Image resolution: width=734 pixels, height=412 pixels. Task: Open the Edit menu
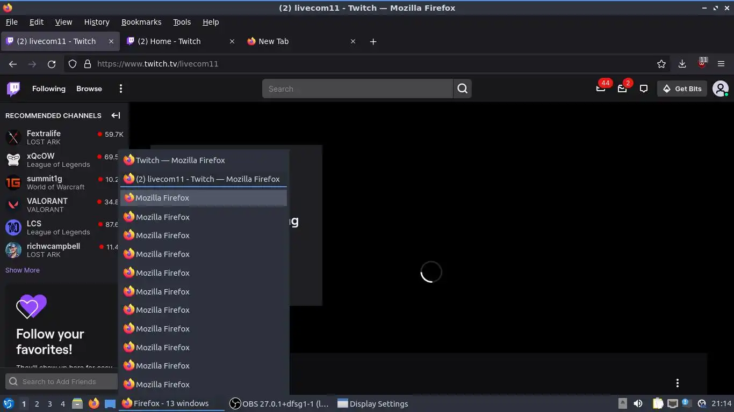tap(36, 22)
